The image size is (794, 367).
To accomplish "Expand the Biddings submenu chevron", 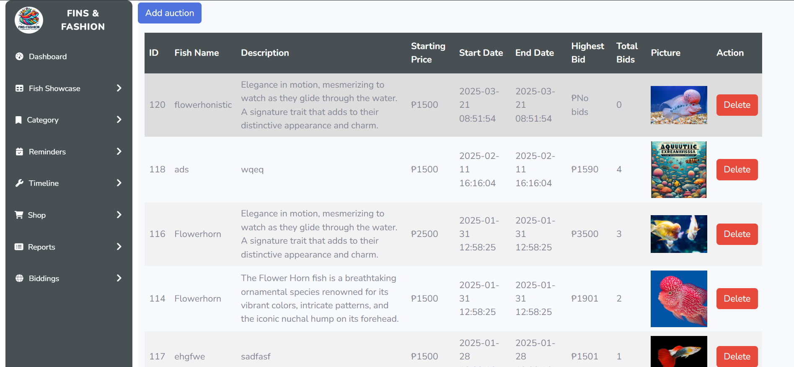I will (119, 278).
